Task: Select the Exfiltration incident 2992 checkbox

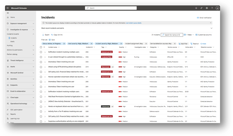Action: tap(41, 52)
